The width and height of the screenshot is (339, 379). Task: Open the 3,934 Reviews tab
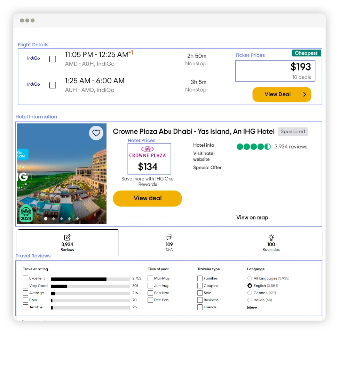click(68, 243)
